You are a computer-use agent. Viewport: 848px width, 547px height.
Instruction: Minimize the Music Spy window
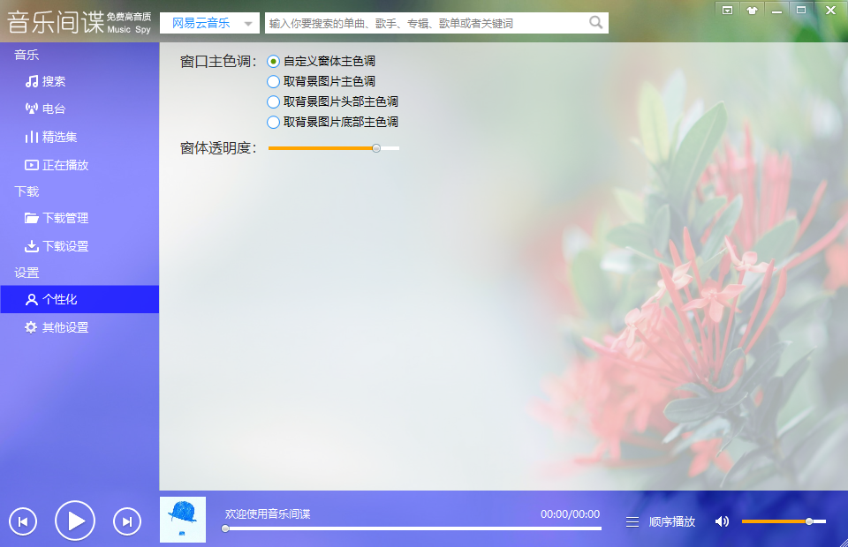click(x=776, y=11)
